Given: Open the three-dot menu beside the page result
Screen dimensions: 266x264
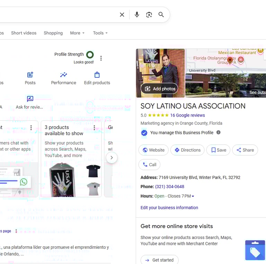Looking at the screenshot, I should click(x=16, y=231).
